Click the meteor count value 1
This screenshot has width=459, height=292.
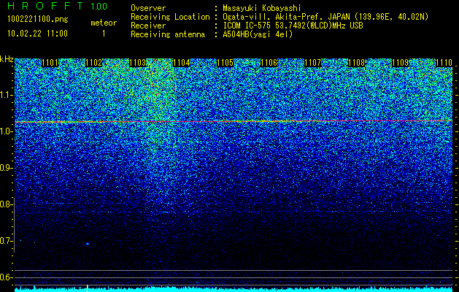(x=104, y=34)
